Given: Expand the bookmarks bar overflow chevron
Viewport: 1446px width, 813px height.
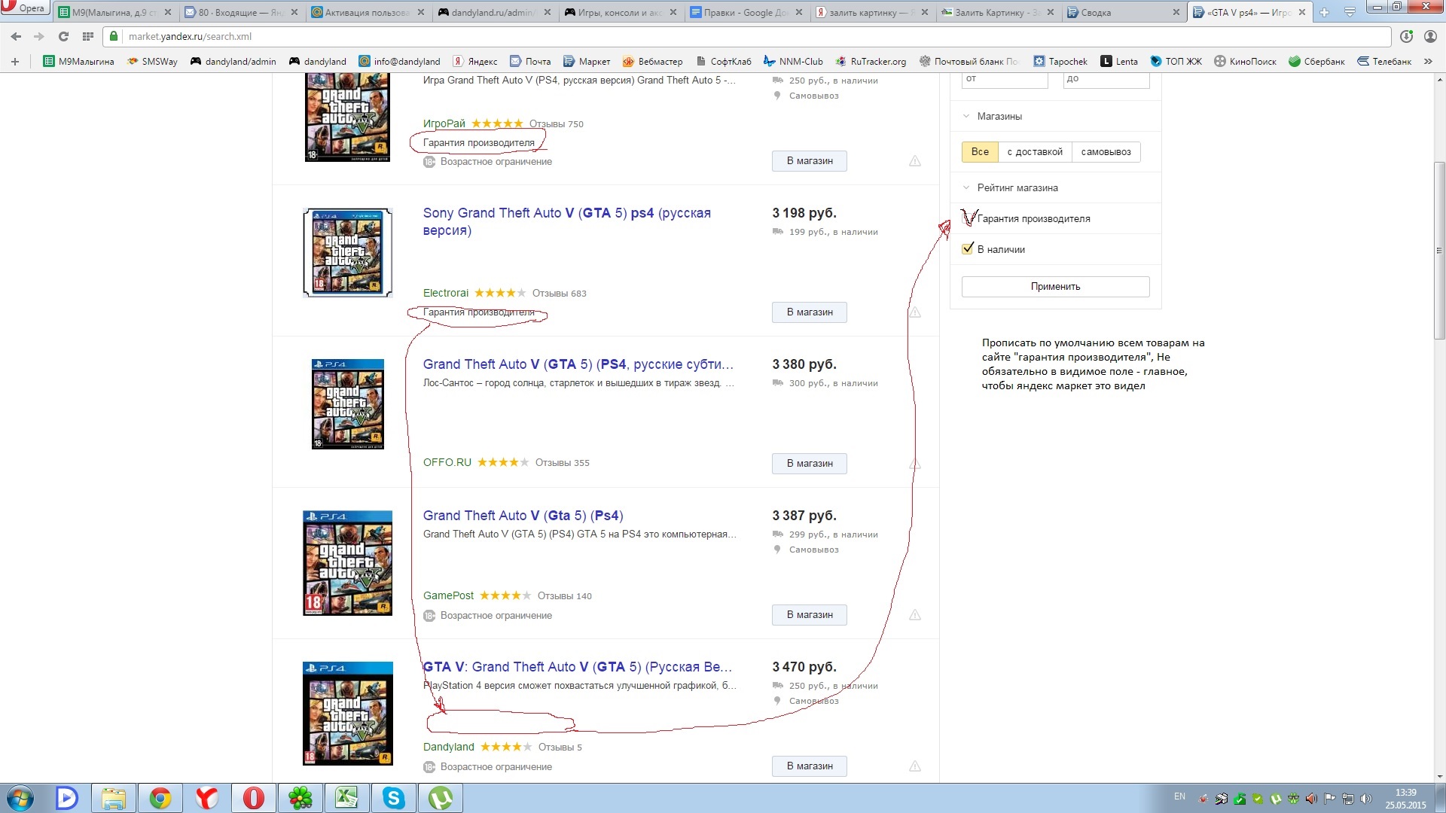Looking at the screenshot, I should point(1428,62).
